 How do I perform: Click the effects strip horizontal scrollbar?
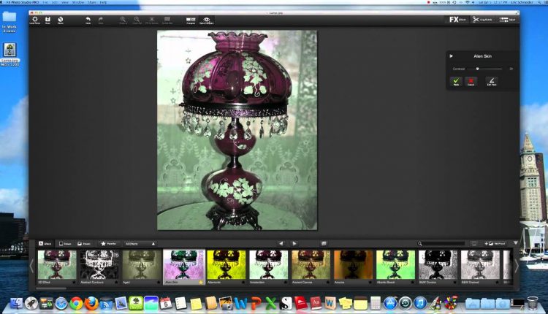pos(51,288)
